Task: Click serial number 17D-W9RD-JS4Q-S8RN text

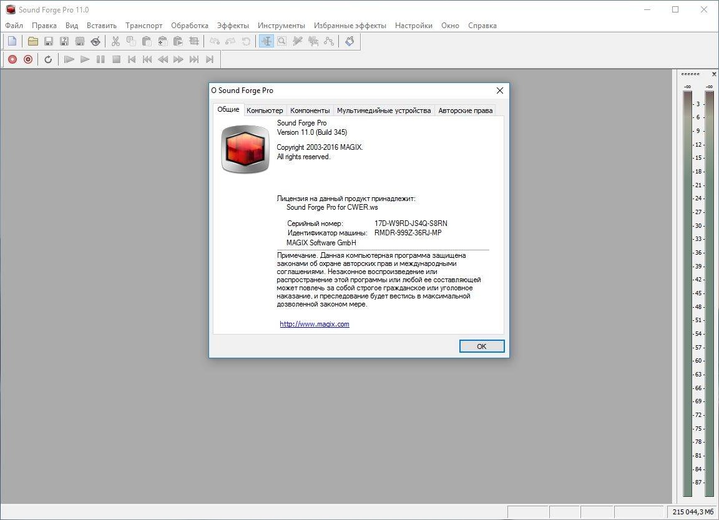Action: tap(411, 223)
